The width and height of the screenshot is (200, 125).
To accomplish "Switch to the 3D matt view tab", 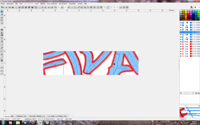I will click(32, 116).
